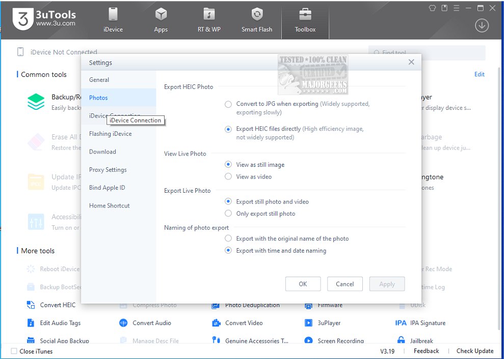Open Download settings tab
The width and height of the screenshot is (504, 359).
tap(118, 152)
